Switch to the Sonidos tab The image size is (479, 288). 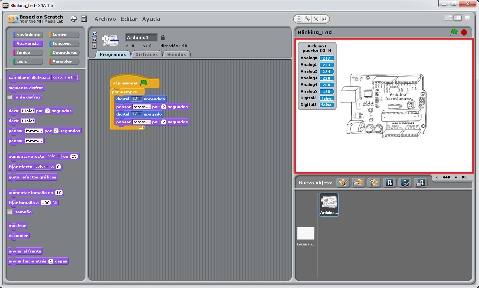[177, 54]
